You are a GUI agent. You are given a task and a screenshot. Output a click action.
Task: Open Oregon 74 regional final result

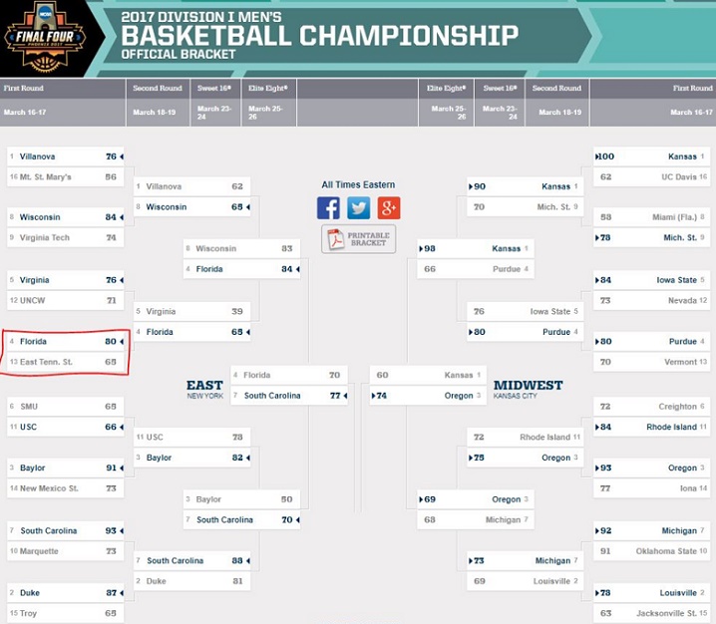(x=424, y=396)
